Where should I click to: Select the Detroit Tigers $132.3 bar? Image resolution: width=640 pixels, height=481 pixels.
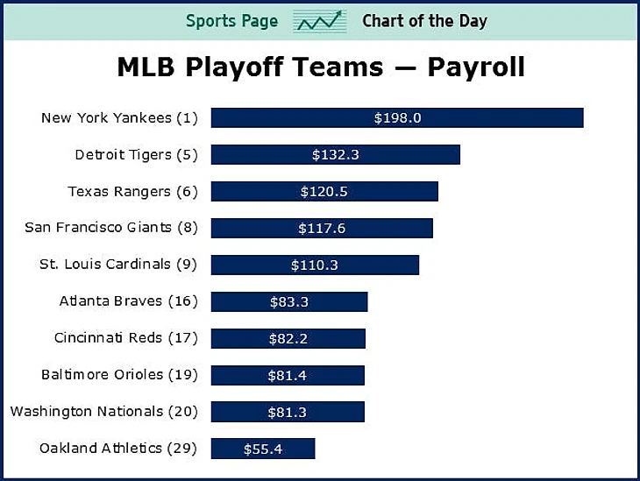336,154
